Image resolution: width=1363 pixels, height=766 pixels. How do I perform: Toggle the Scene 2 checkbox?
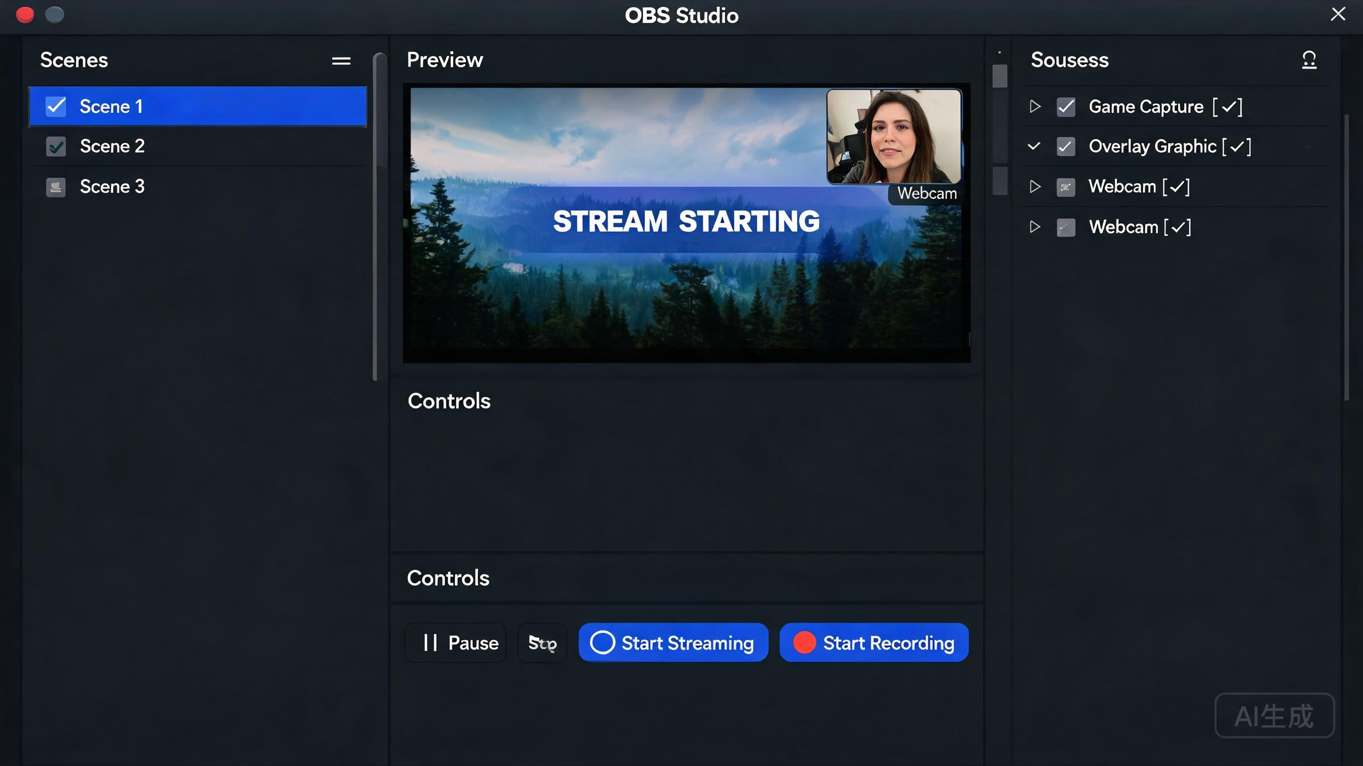click(x=56, y=146)
